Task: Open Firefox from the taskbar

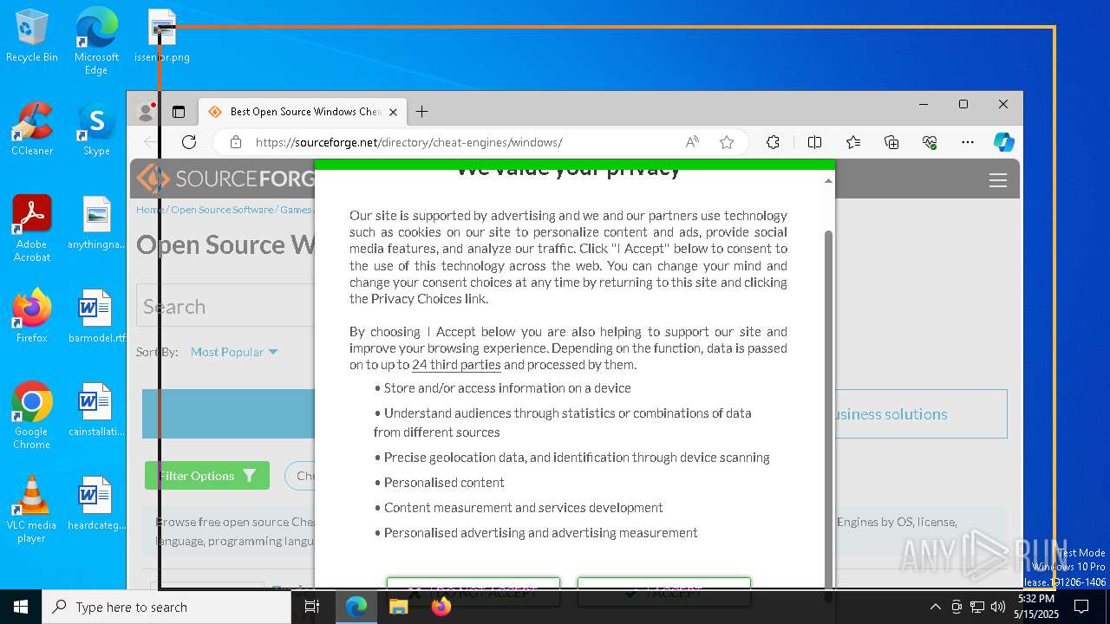Action: (x=441, y=607)
